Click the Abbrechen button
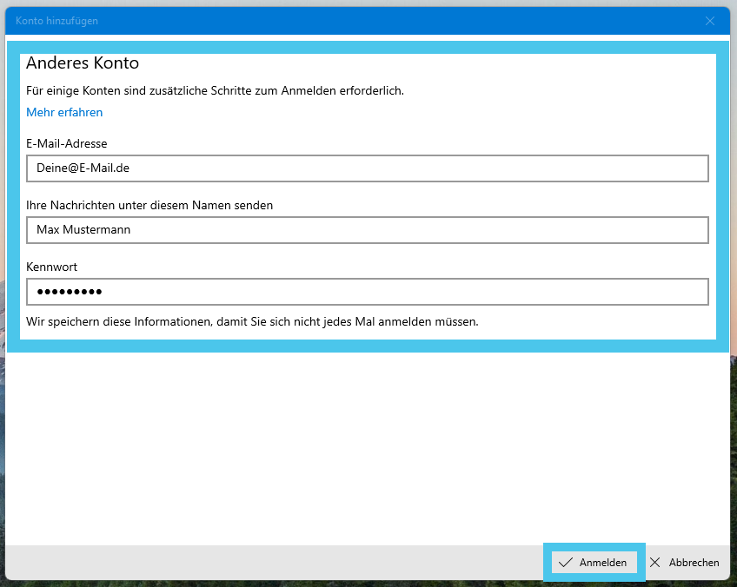The image size is (737, 587). [684, 562]
